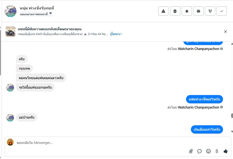Open the emoji picker
The width and height of the screenshot is (233, 159).
(x=208, y=151)
